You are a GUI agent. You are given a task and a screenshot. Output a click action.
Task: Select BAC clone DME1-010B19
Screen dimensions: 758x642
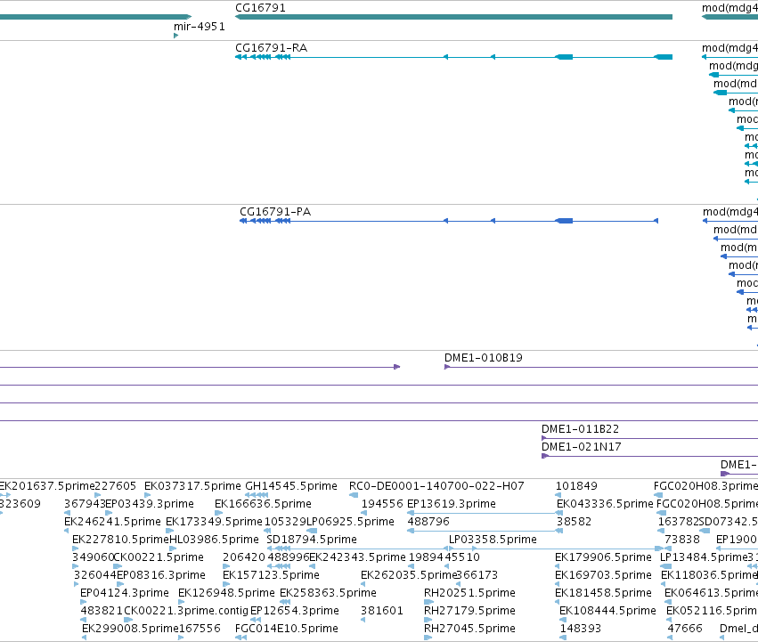tap(484, 358)
